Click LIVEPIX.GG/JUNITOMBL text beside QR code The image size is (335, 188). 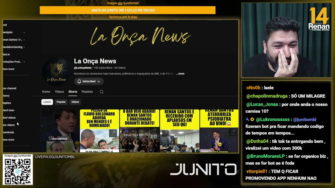click(x=55, y=157)
